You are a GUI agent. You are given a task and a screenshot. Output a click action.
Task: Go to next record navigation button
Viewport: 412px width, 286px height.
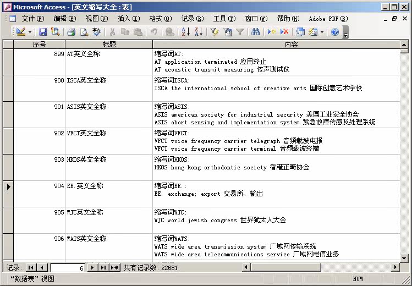click(92, 268)
